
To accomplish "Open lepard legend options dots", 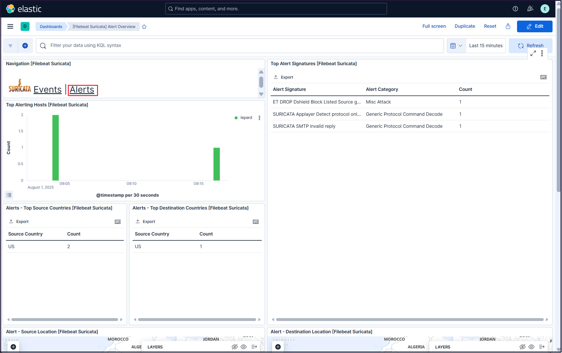I will (259, 118).
